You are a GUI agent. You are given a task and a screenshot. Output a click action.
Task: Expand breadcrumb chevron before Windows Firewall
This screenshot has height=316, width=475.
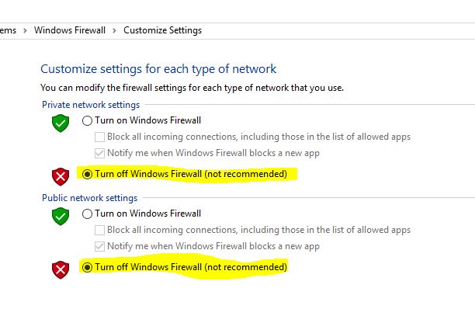(x=25, y=30)
